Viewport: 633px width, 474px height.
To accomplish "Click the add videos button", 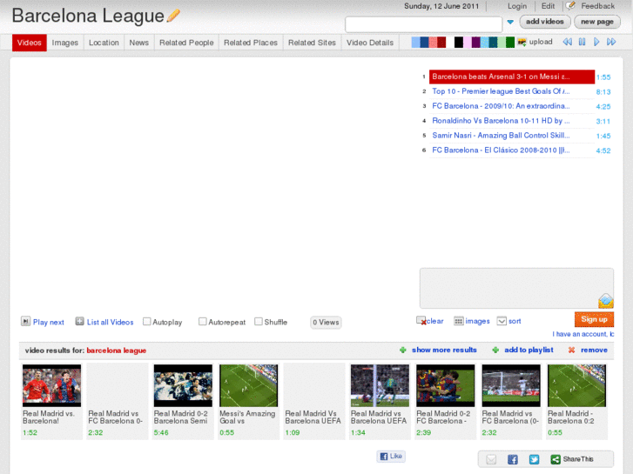I will click(x=545, y=22).
